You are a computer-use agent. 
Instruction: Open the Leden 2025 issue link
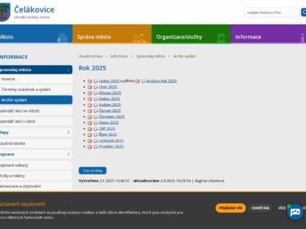(109, 81)
